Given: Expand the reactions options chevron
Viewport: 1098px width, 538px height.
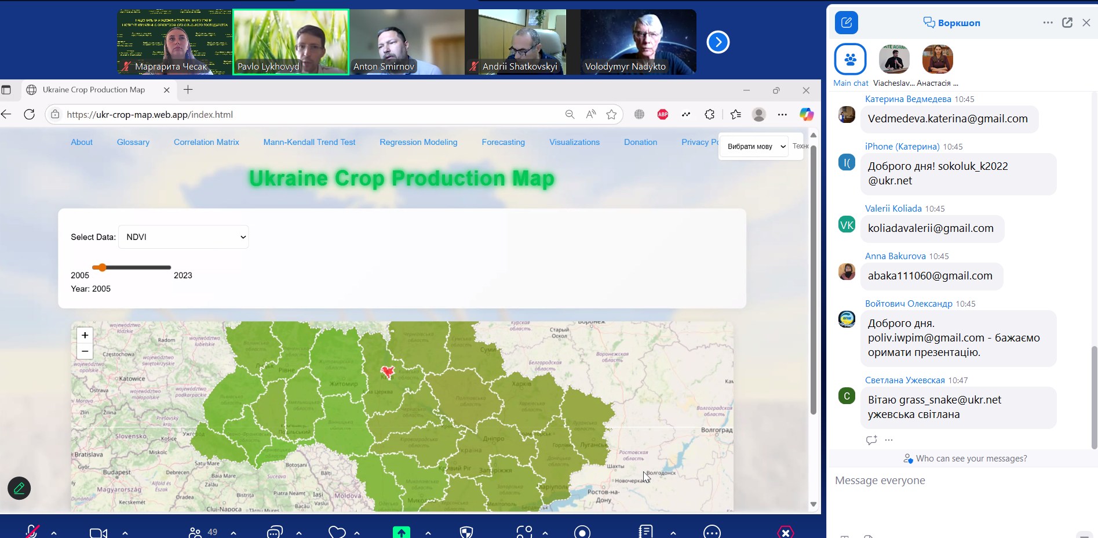Looking at the screenshot, I should click(357, 533).
